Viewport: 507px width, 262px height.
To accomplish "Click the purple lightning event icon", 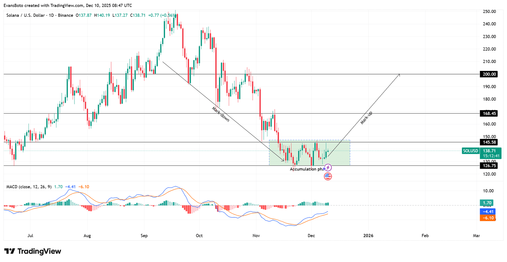I will (x=328, y=168).
